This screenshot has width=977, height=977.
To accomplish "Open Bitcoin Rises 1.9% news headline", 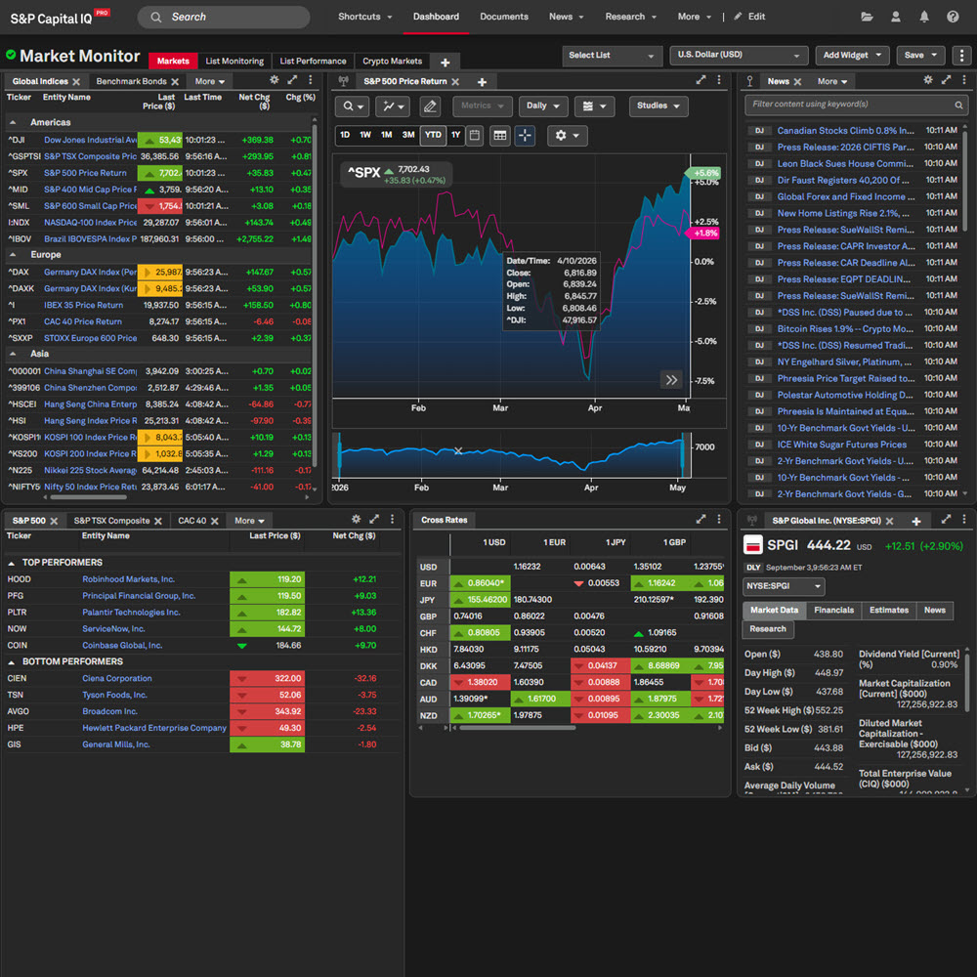I will (845, 329).
